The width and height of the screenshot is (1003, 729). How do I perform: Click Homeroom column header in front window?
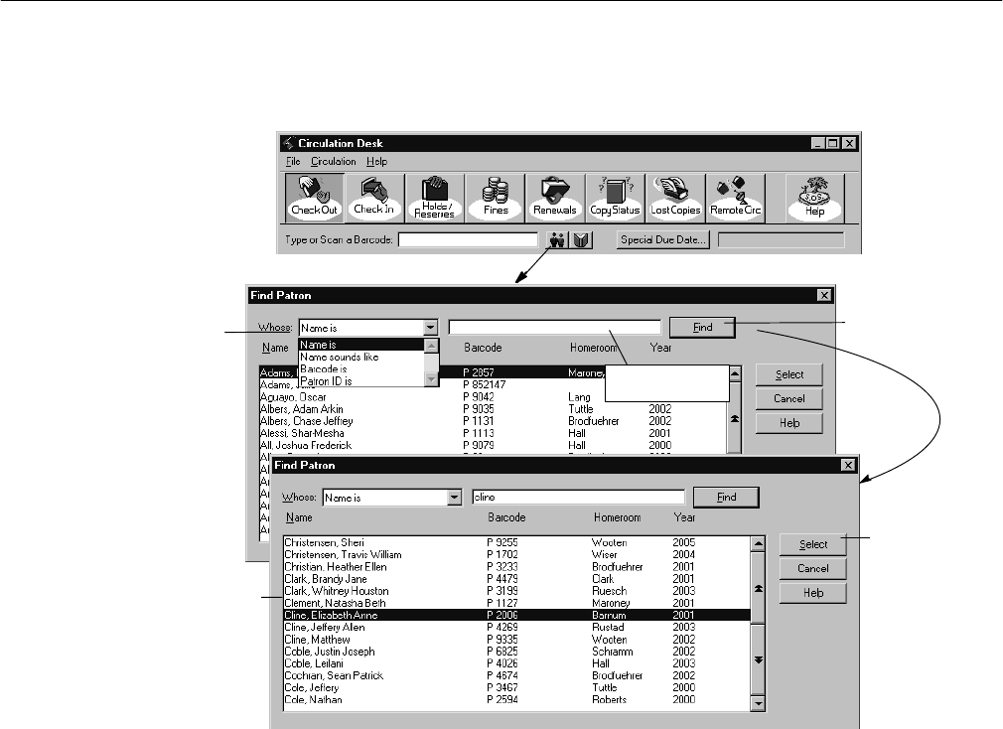coord(618,517)
